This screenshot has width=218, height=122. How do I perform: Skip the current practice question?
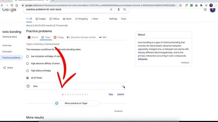click(x=111, y=95)
